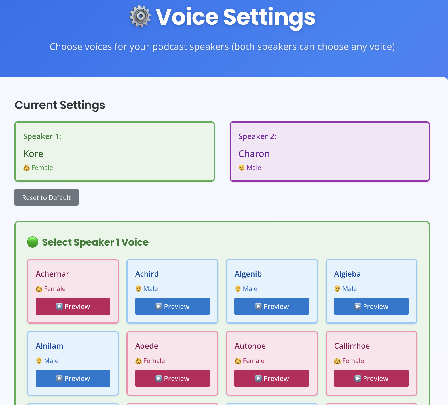The height and width of the screenshot is (405, 448).
Task: Click the male emoji icon under Charon
Action: 242,168
